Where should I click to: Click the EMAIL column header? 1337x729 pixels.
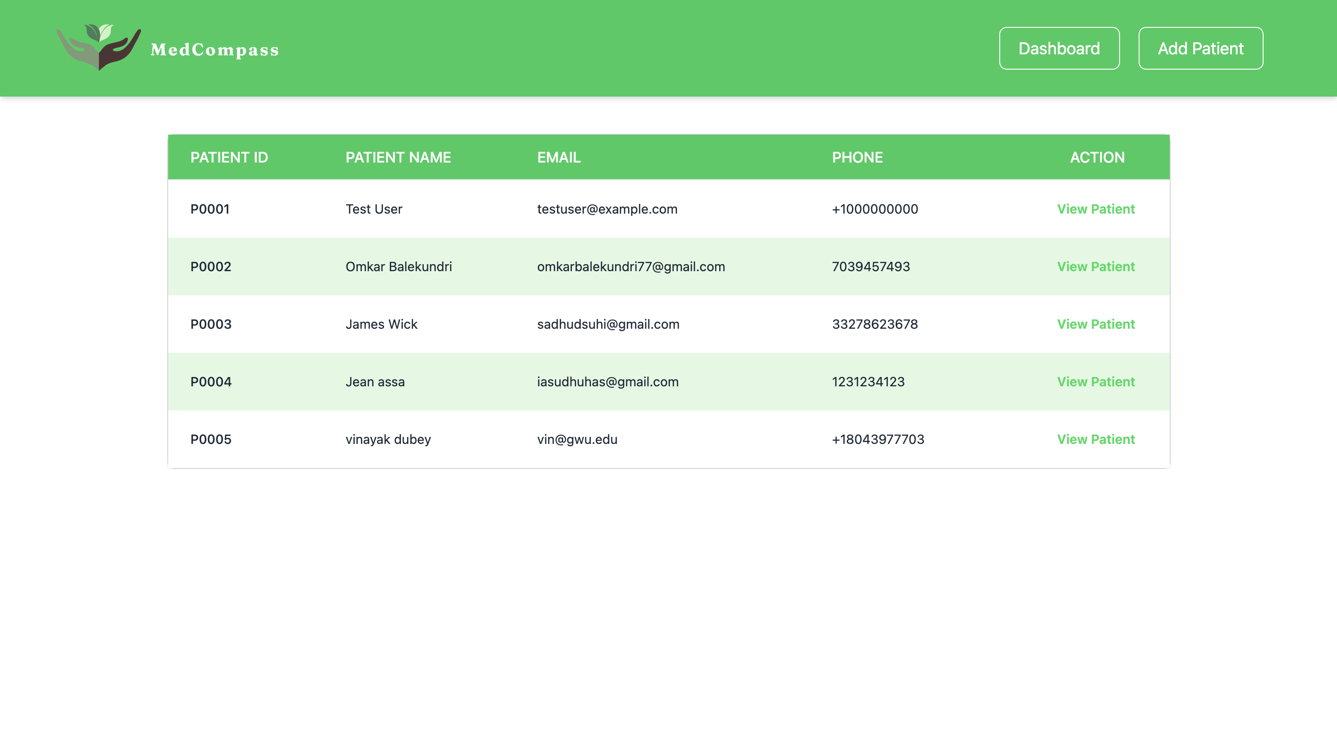(x=558, y=157)
